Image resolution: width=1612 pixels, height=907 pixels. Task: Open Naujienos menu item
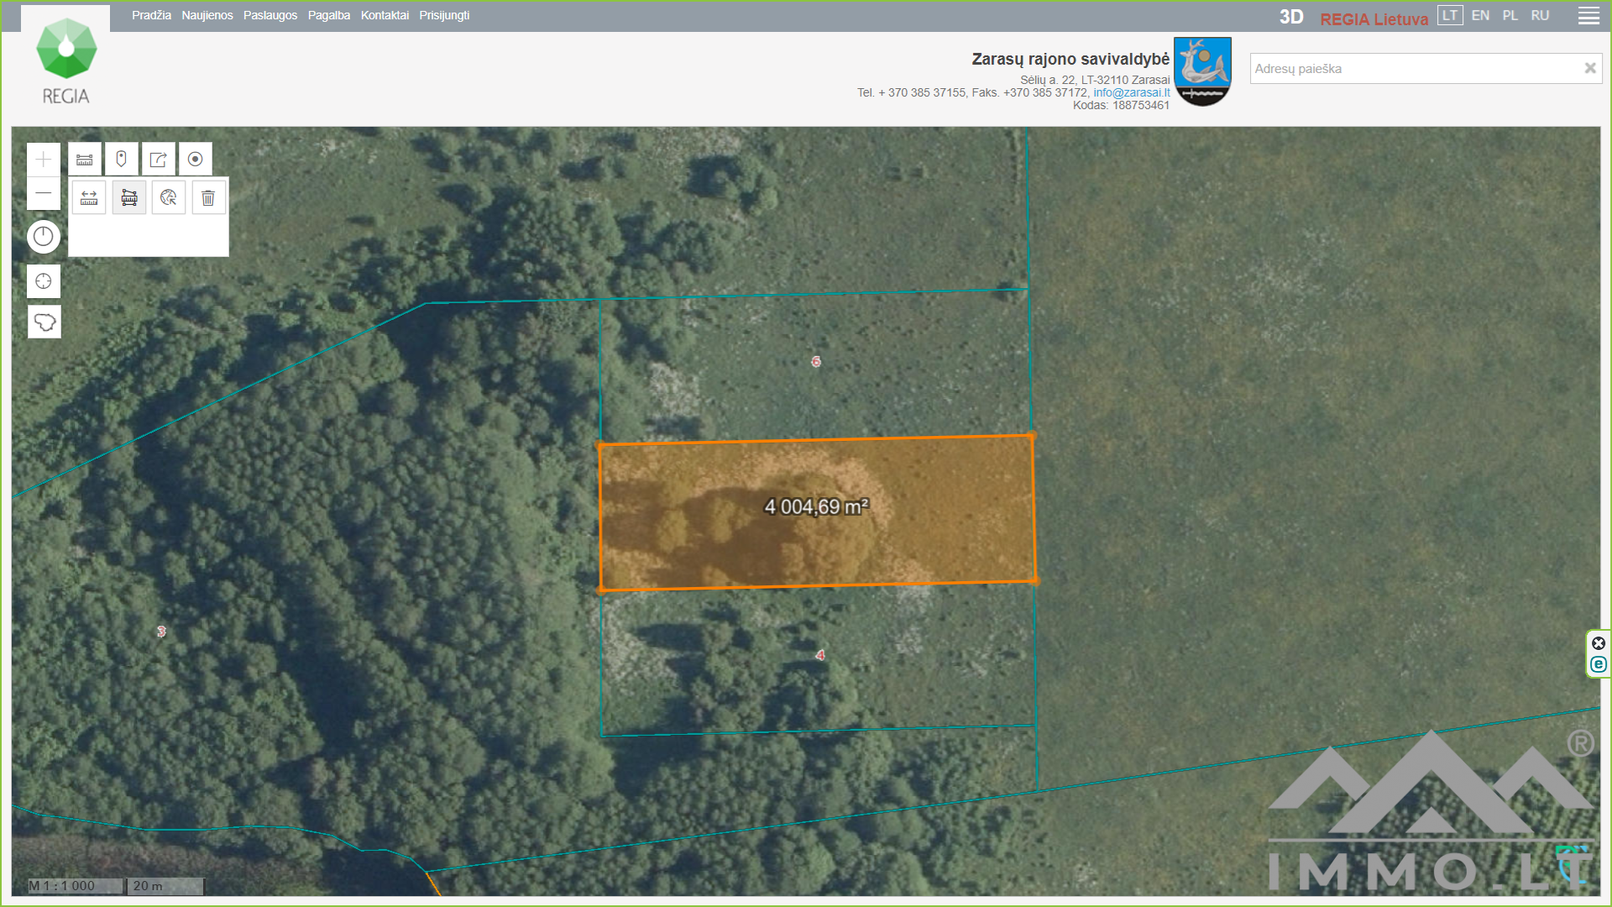207,15
